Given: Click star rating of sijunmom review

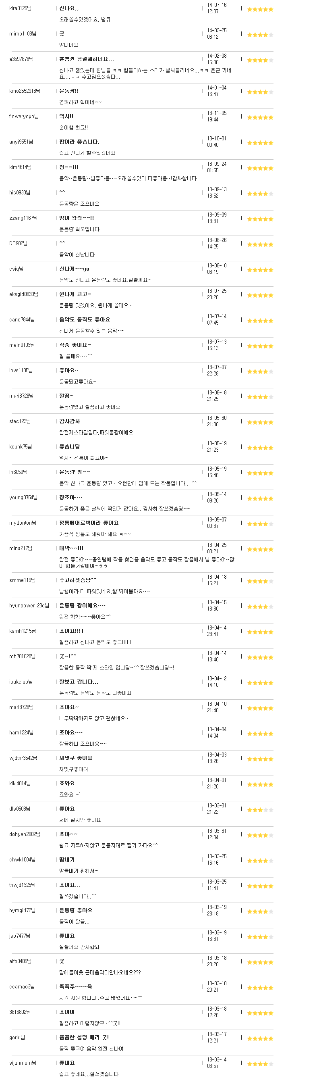Looking at the screenshot, I should 260,1064.
